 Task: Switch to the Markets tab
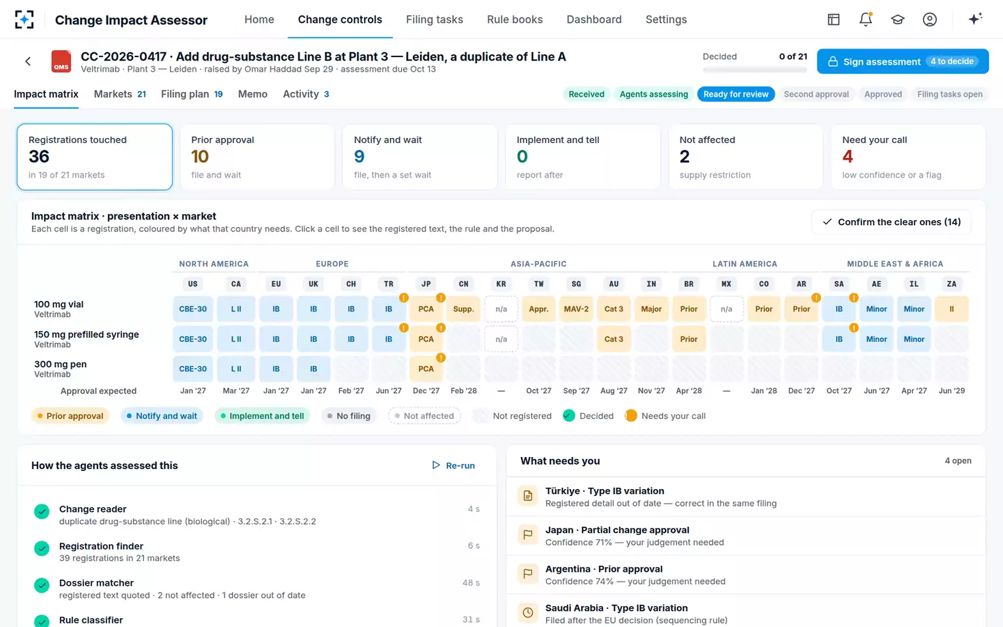(x=120, y=94)
